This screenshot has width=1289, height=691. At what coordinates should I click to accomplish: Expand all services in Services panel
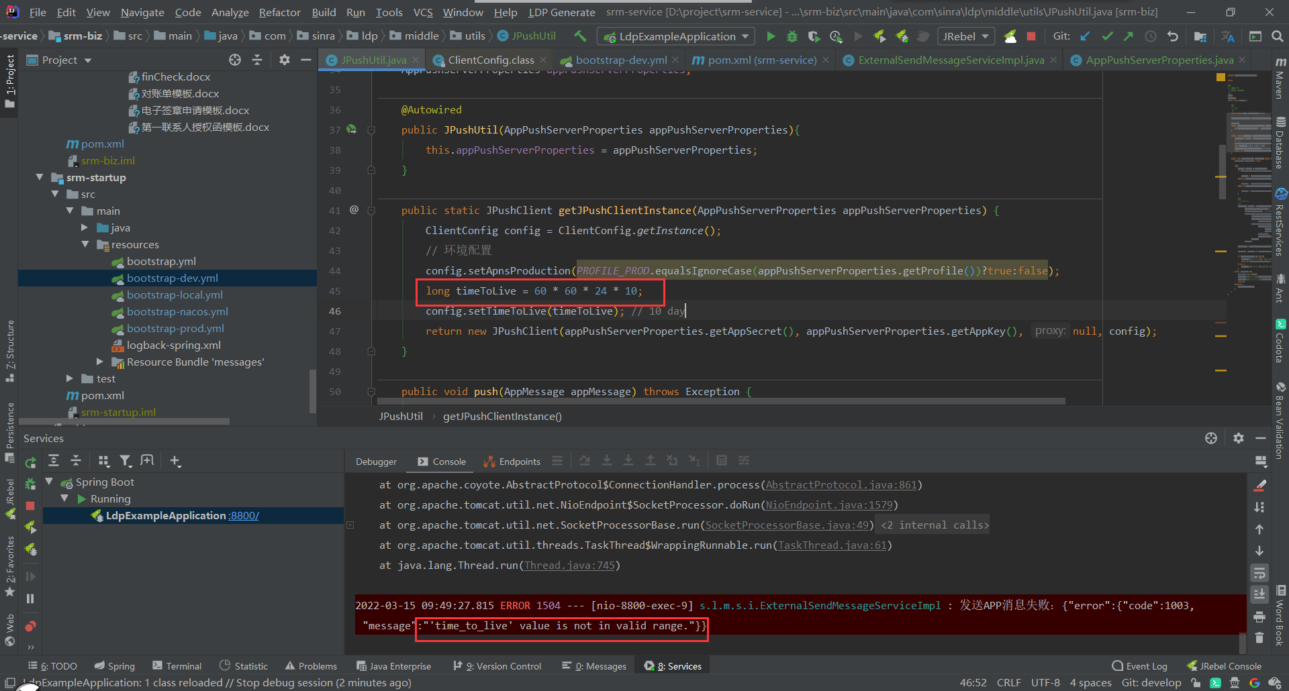pyautogui.click(x=54, y=461)
